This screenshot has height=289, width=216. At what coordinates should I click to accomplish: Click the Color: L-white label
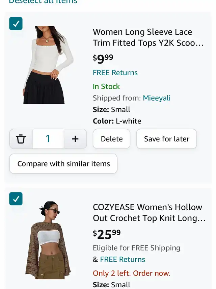point(117,121)
